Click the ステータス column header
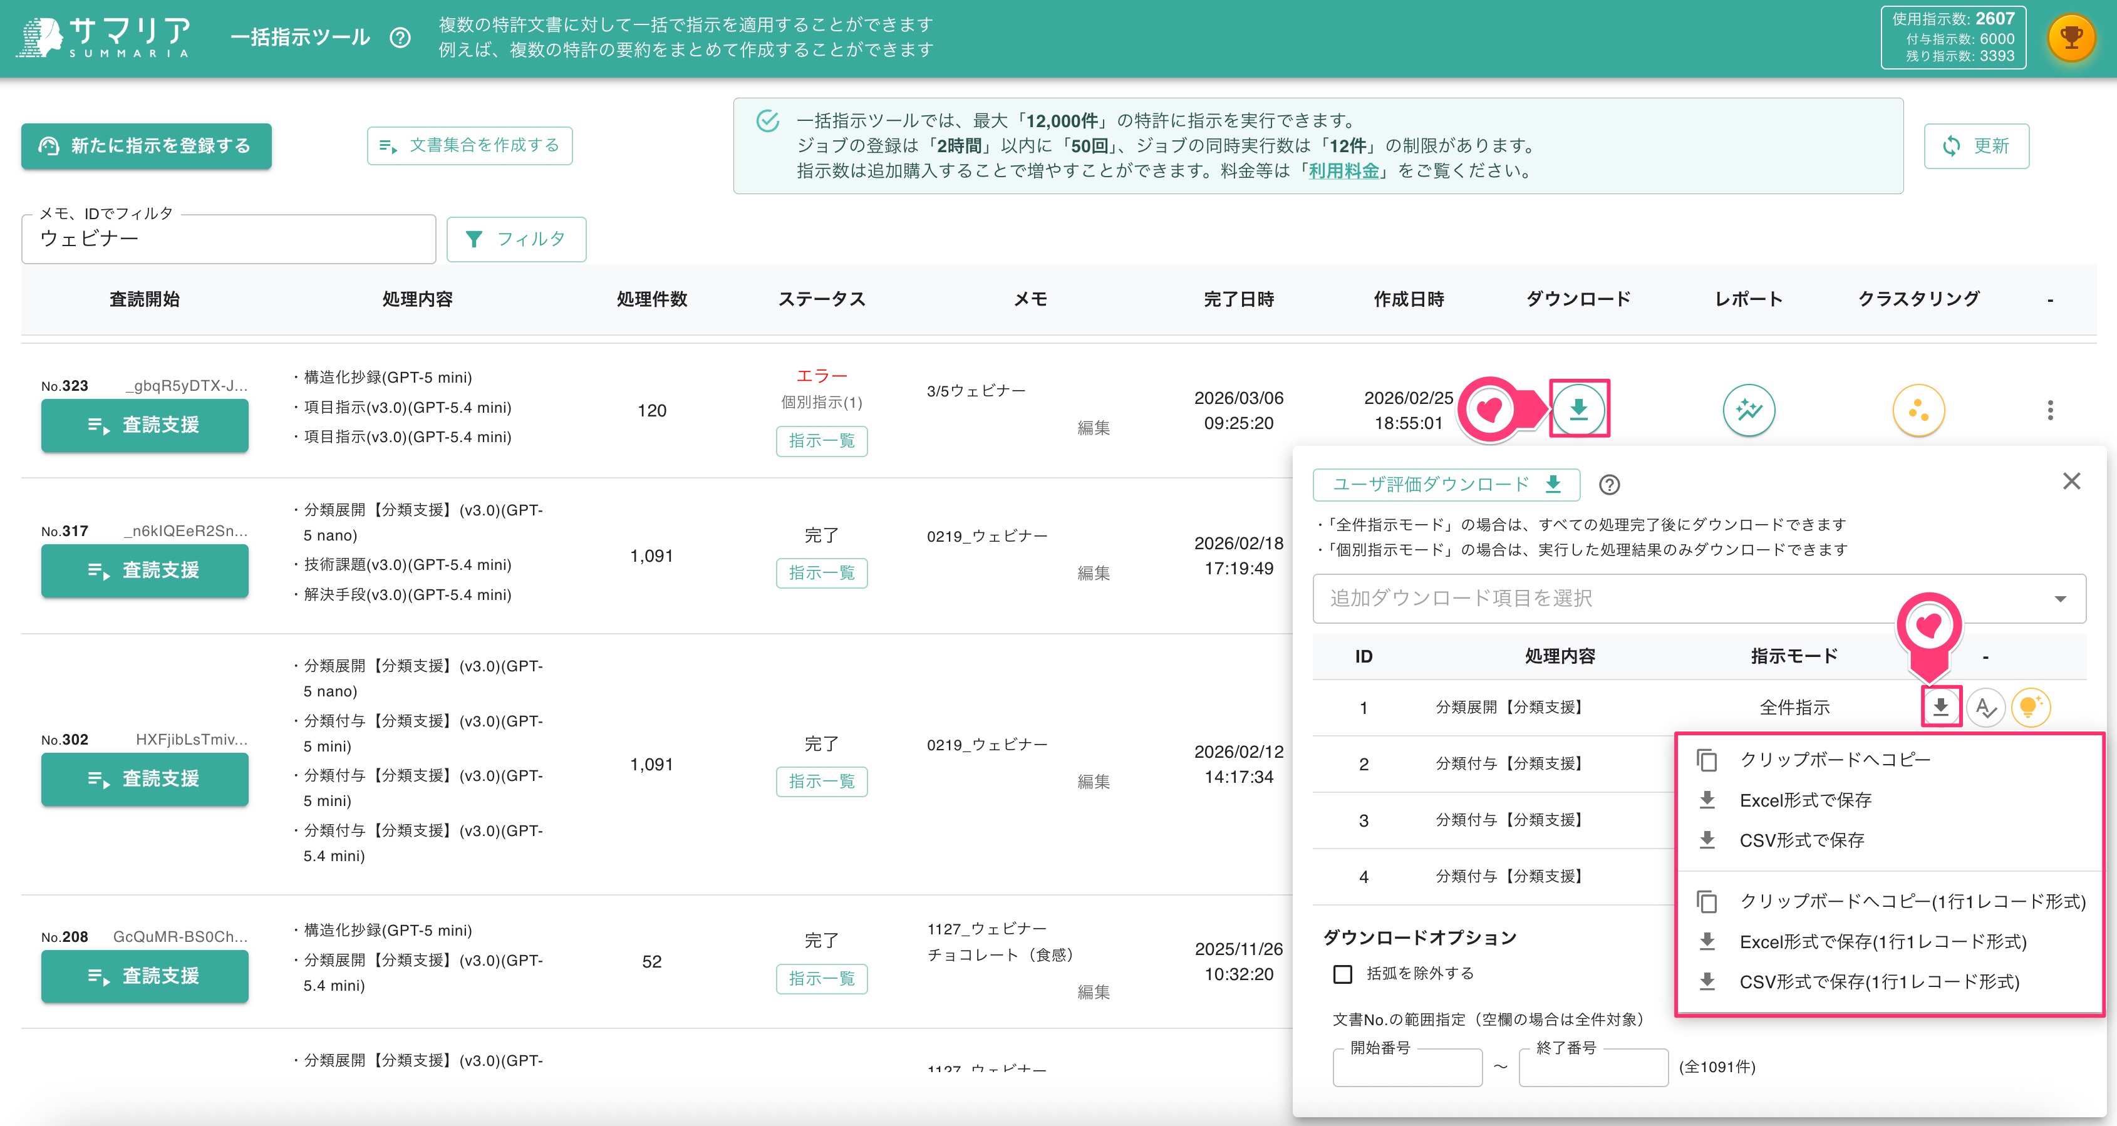 [822, 299]
